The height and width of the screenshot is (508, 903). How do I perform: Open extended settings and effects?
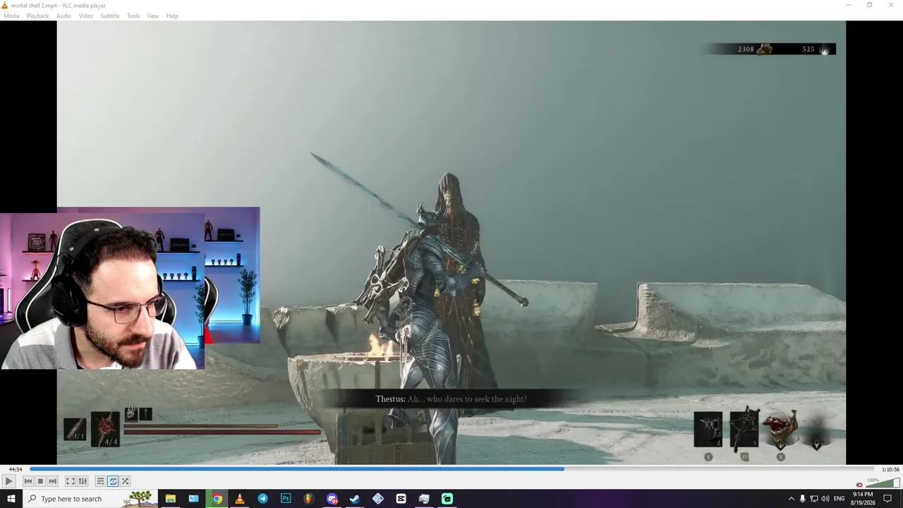[83, 481]
